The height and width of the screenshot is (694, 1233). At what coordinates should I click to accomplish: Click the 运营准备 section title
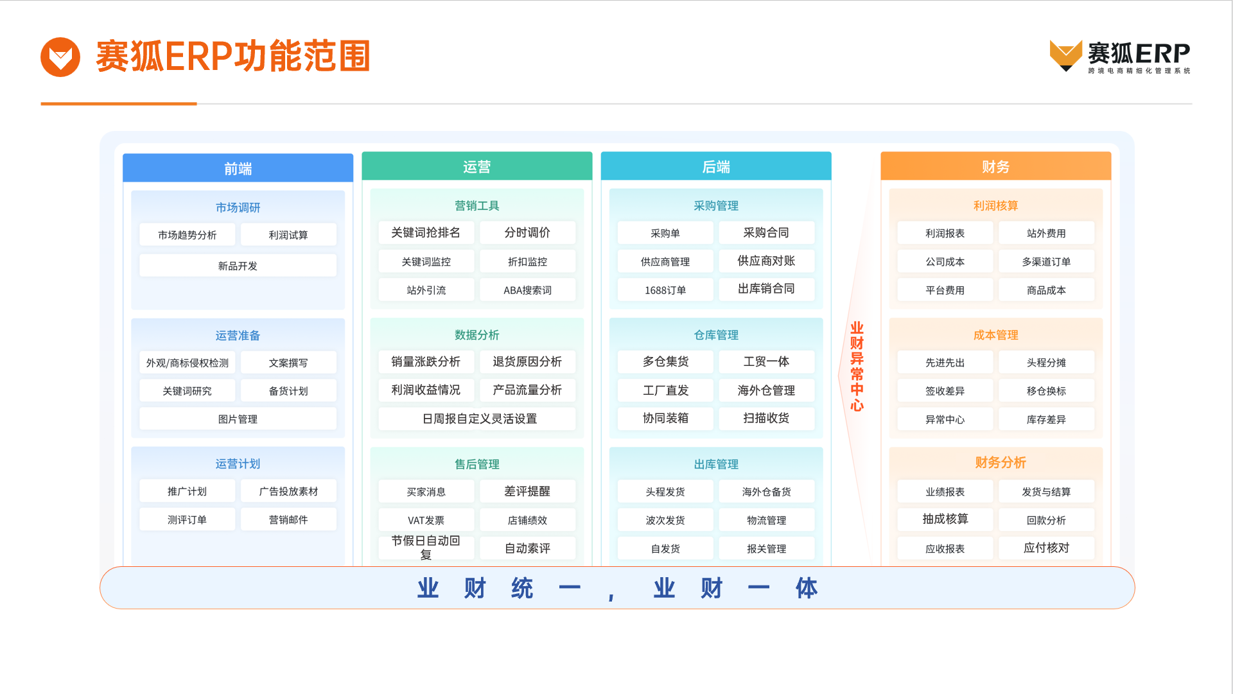(238, 335)
